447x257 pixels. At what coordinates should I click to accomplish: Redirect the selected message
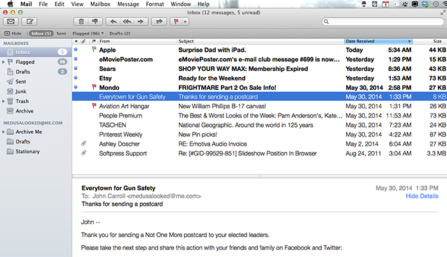[x=159, y=21]
